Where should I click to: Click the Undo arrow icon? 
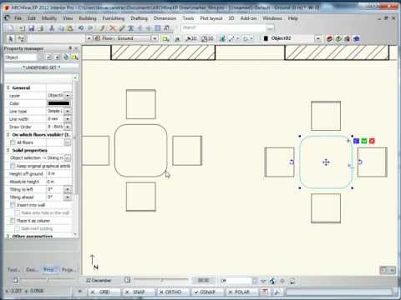[x=81, y=28]
